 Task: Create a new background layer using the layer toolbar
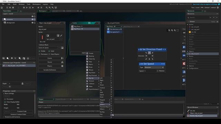point(4,58)
